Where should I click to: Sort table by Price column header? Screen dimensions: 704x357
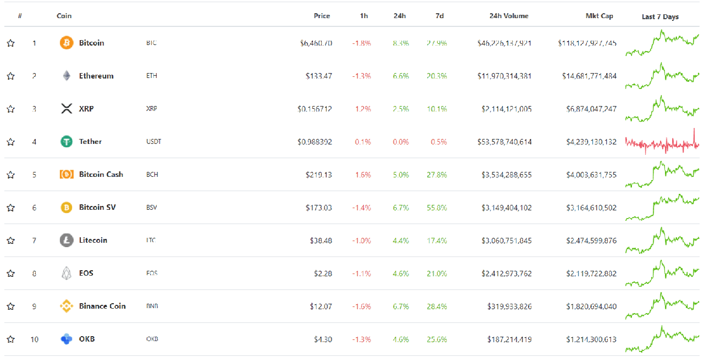coord(322,16)
